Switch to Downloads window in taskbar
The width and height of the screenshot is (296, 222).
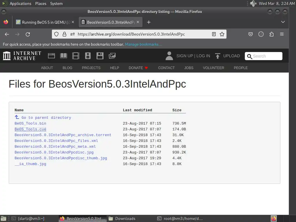(x=122, y=219)
